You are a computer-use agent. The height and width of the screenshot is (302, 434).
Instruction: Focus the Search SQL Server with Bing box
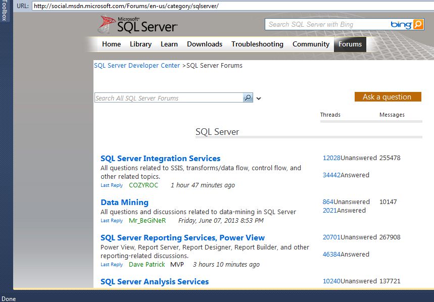[x=326, y=24]
